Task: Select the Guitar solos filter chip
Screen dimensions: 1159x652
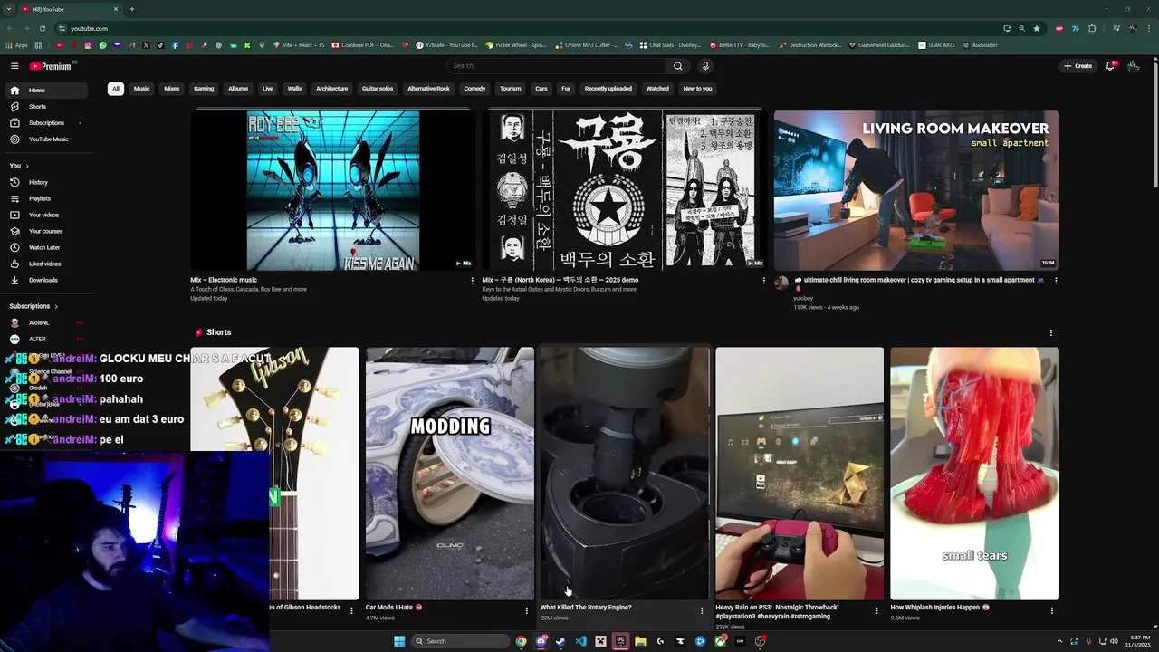Action: point(378,89)
